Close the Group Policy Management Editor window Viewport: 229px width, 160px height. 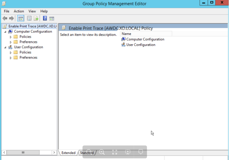click(x=222, y=3)
